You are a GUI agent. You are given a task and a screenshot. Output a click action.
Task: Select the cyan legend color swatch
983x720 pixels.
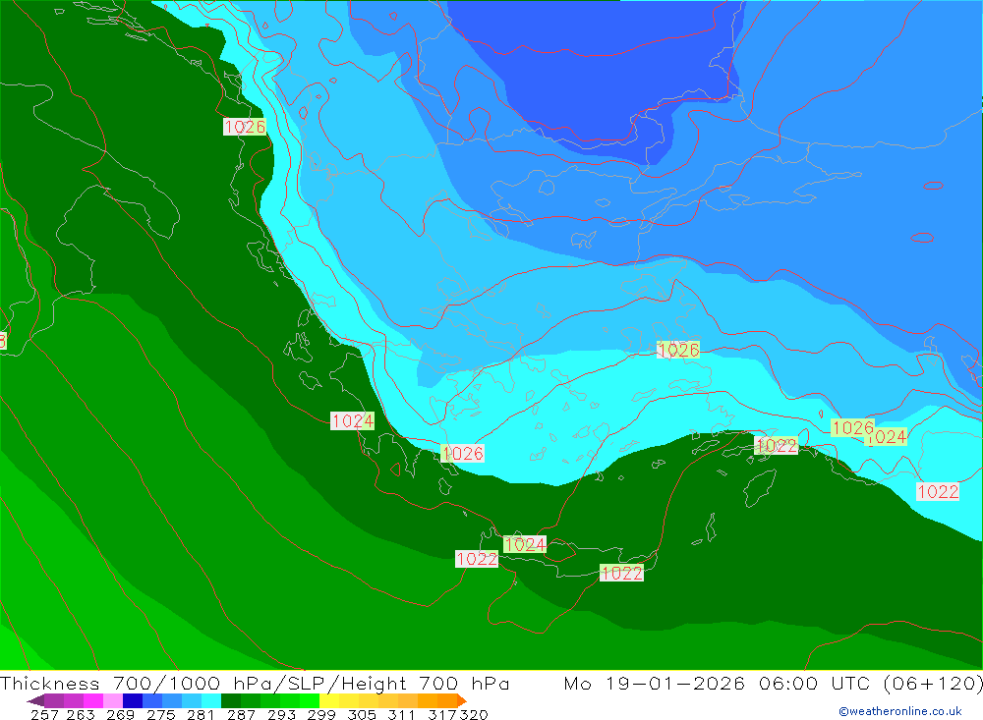[211, 700]
